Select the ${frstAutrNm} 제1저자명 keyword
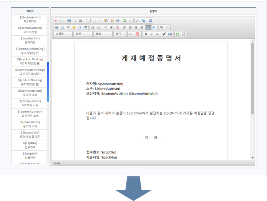 point(30,20)
